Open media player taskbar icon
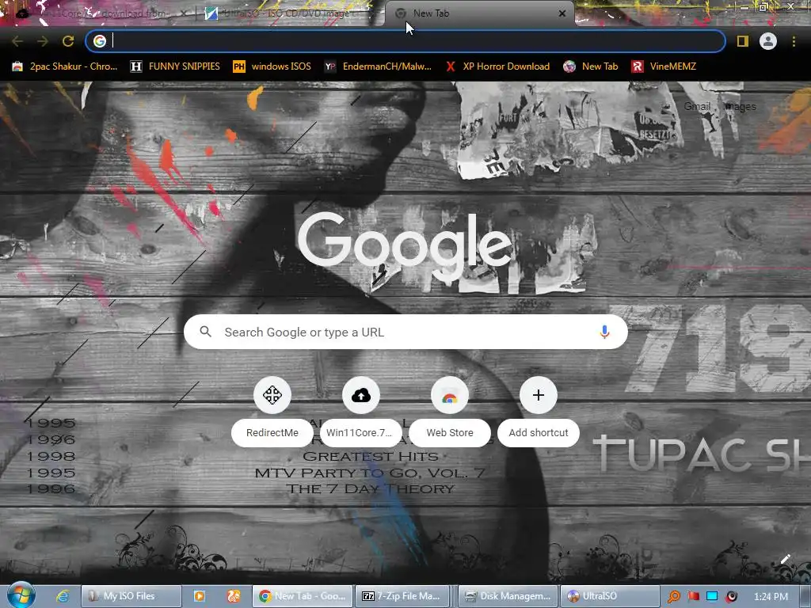 [199, 596]
